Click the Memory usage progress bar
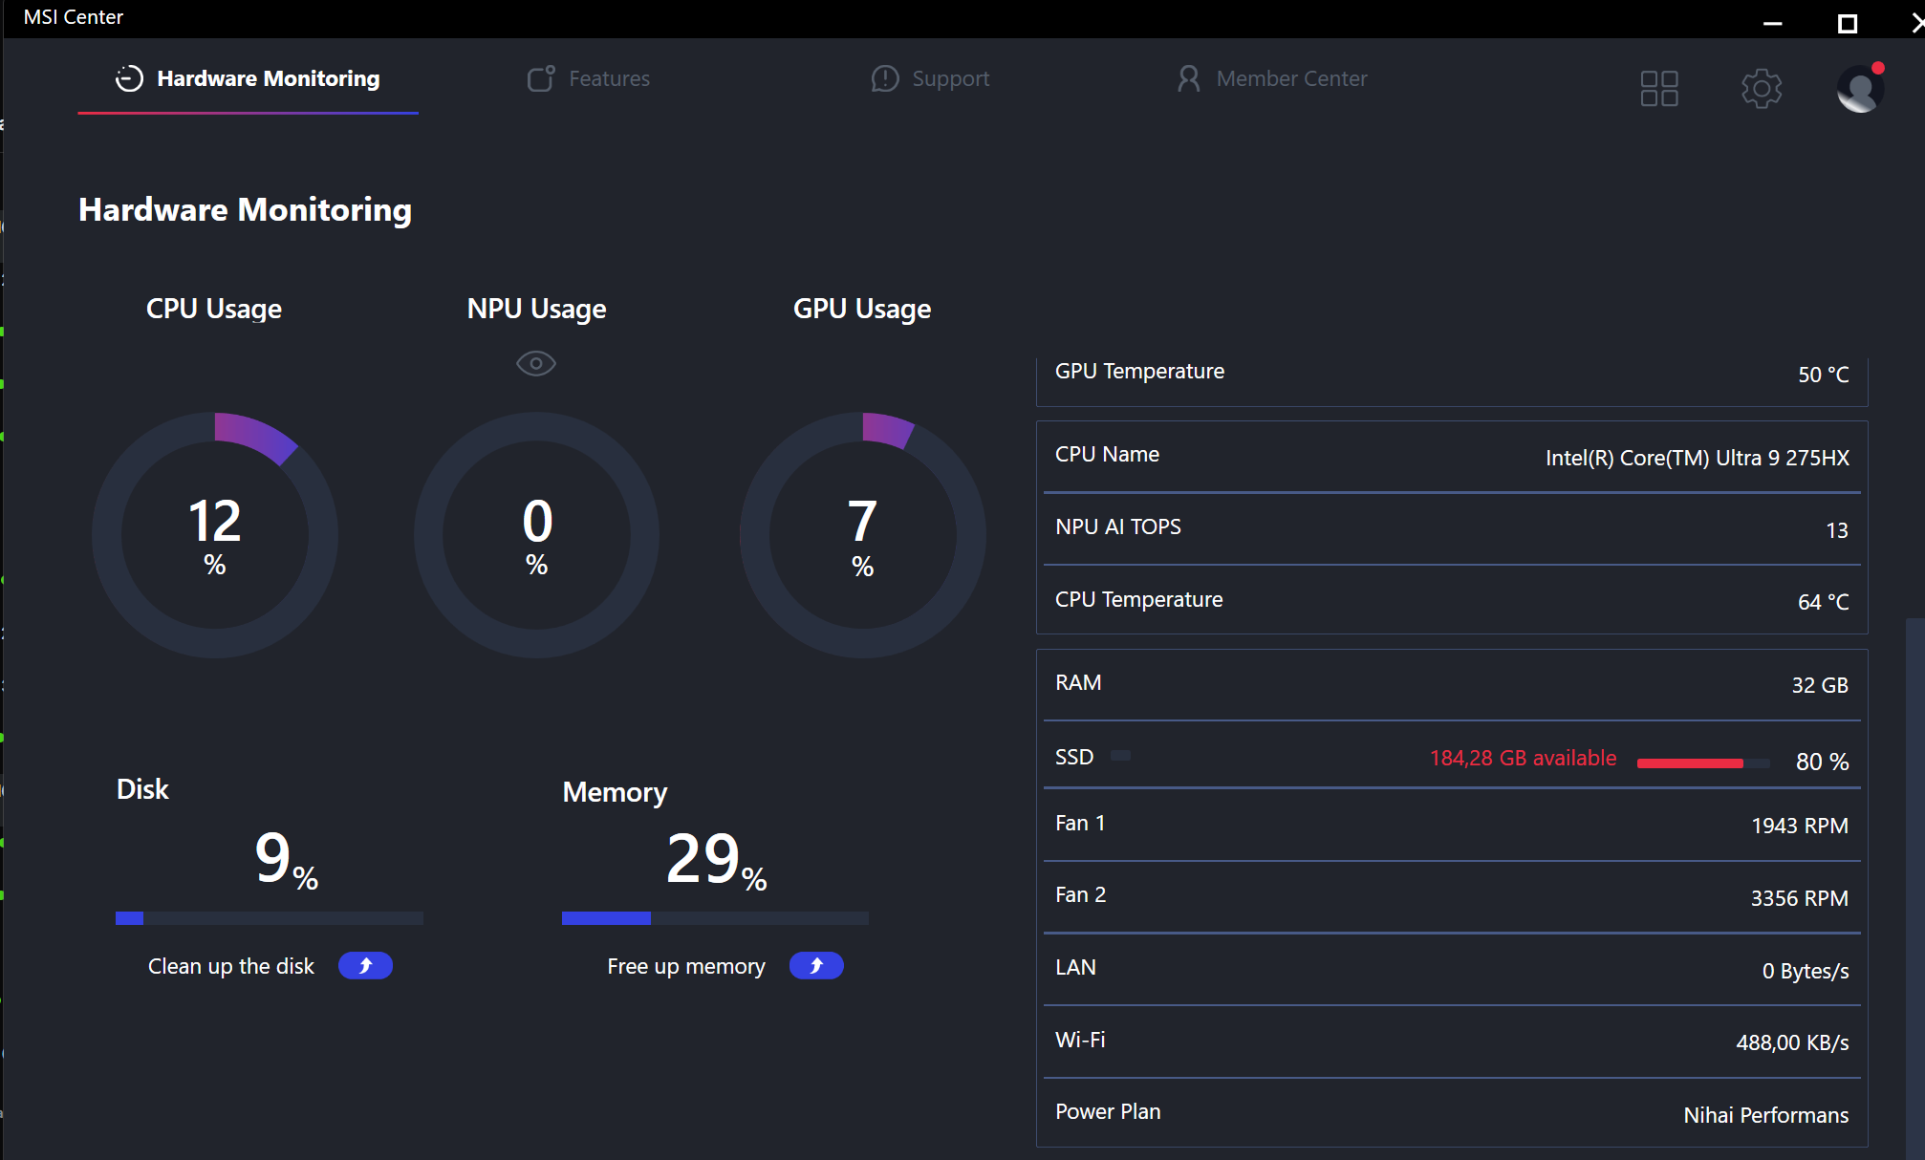Viewport: 1925px width, 1160px height. point(715,918)
